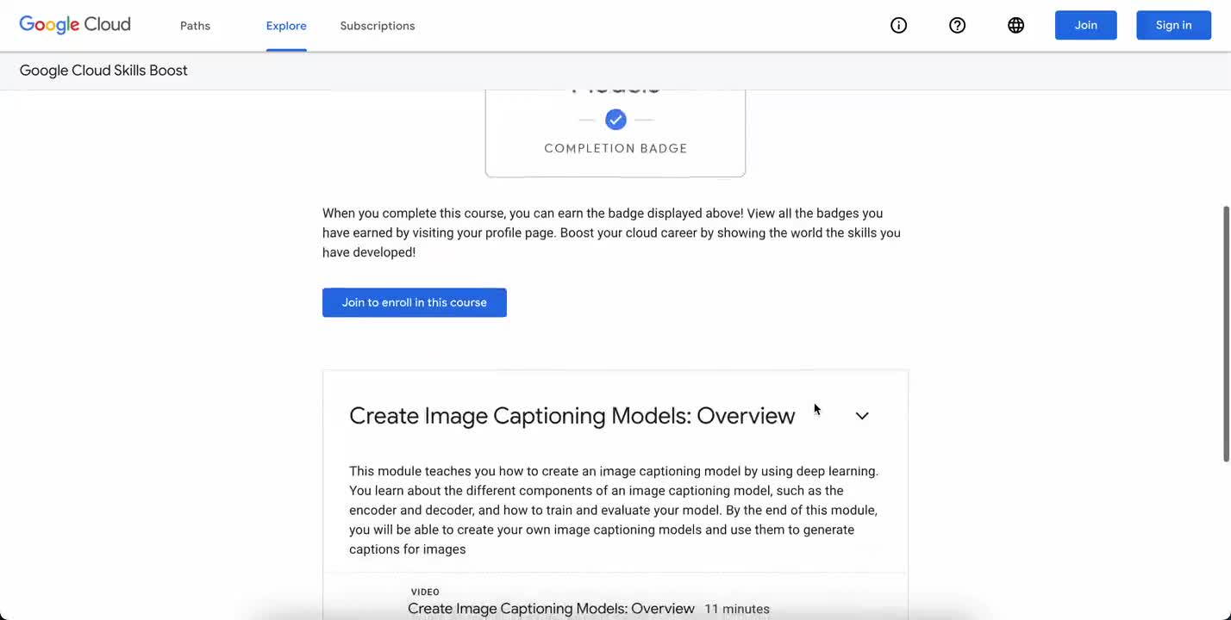Click the Join button in the header
The width and height of the screenshot is (1231, 620).
pyautogui.click(x=1085, y=25)
